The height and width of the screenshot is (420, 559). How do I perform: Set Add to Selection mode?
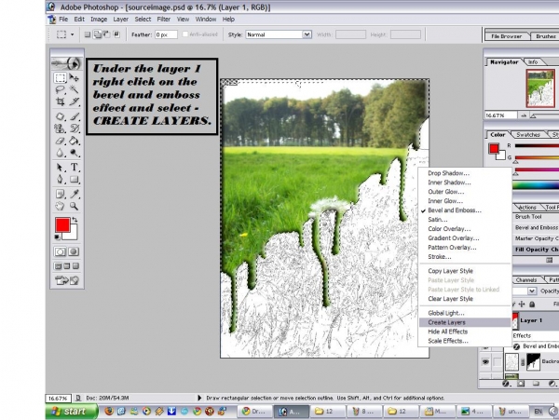tap(97, 34)
